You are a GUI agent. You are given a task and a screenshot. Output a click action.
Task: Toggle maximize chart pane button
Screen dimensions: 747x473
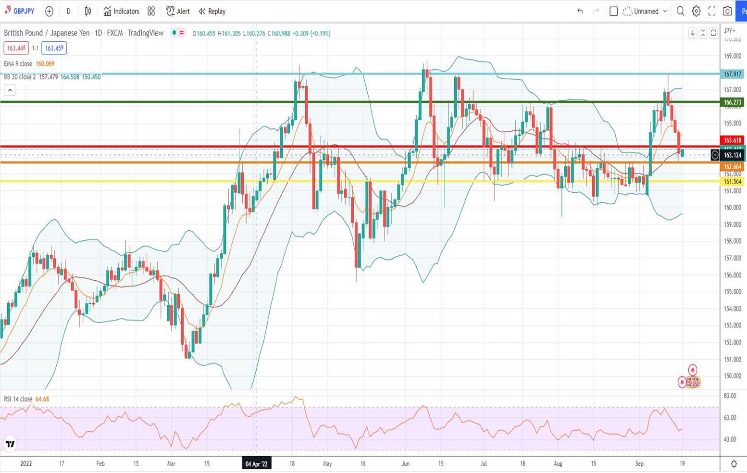713,33
